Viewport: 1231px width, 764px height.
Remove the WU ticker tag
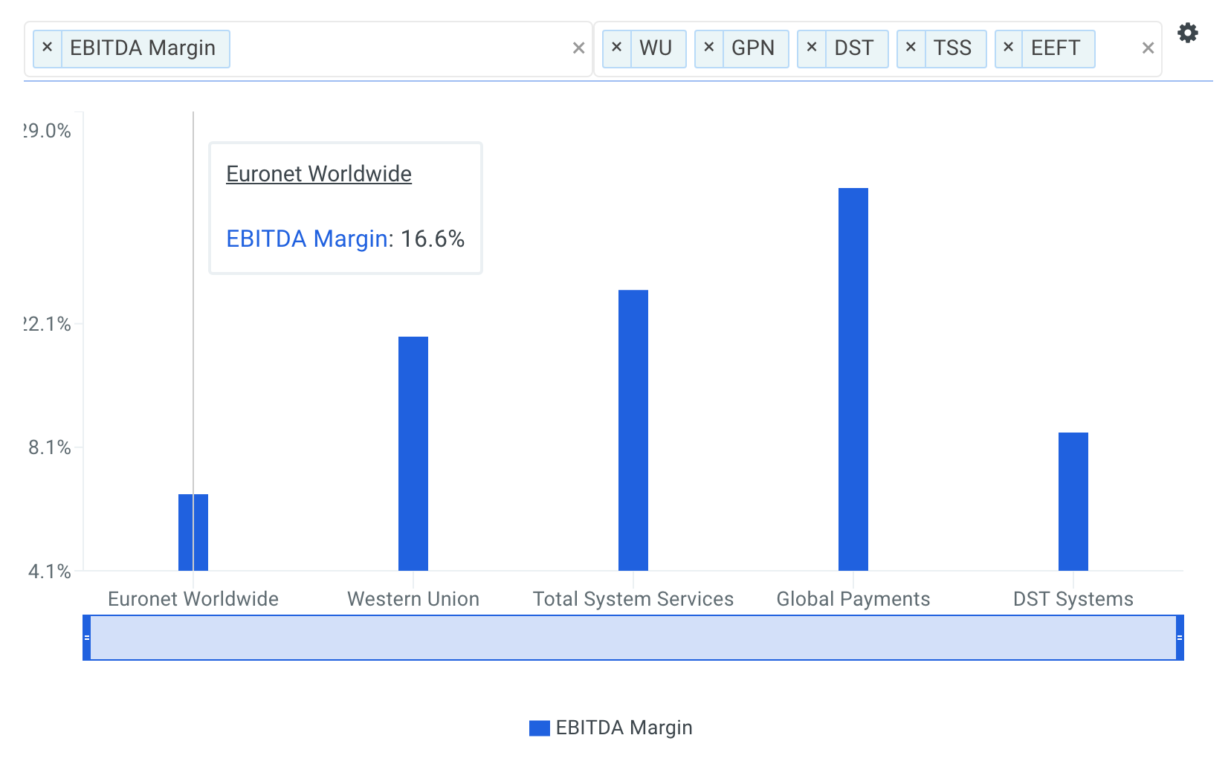(x=616, y=48)
